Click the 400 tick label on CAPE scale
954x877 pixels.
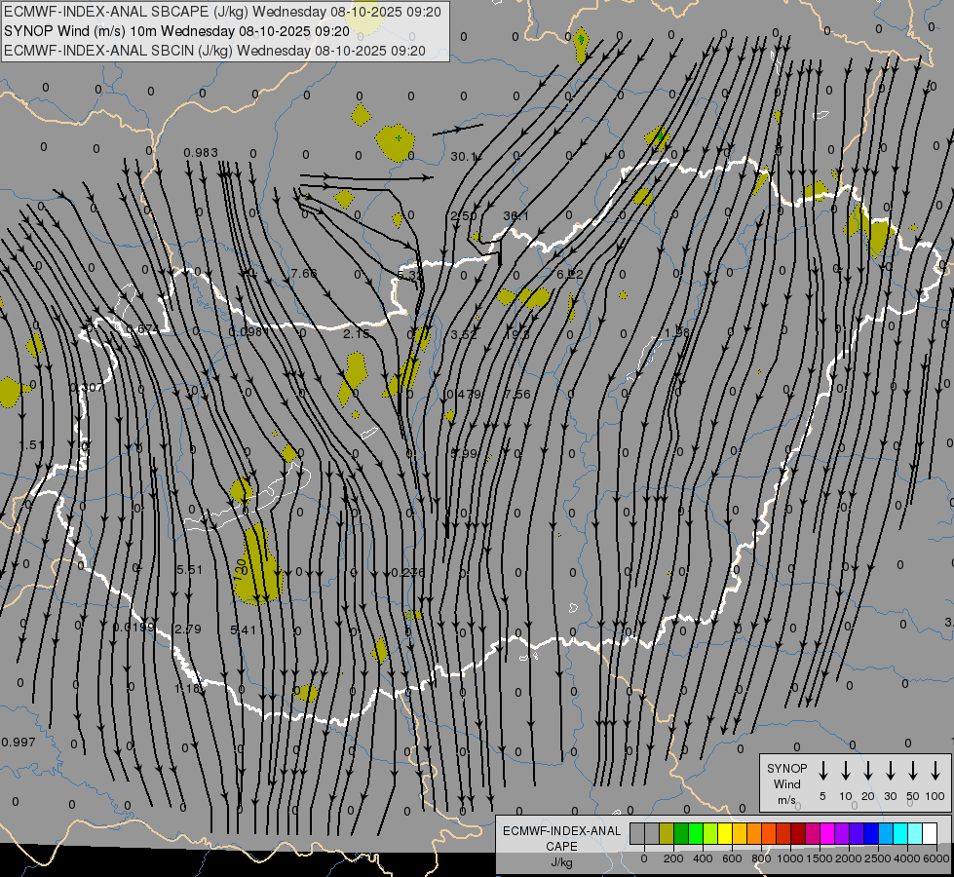703,858
